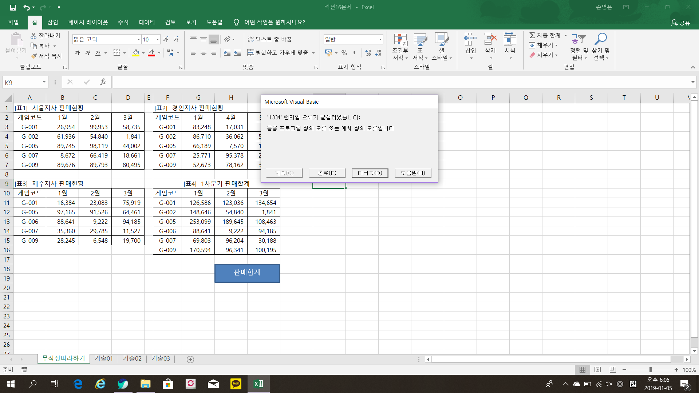Toggle bold formatting button
The height and width of the screenshot is (393, 699).
tap(77, 53)
